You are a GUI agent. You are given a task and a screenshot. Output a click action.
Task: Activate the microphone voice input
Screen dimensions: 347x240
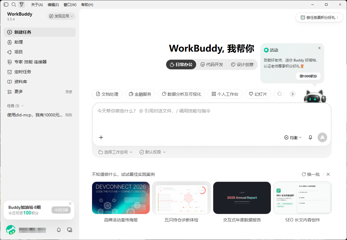(x=310, y=137)
